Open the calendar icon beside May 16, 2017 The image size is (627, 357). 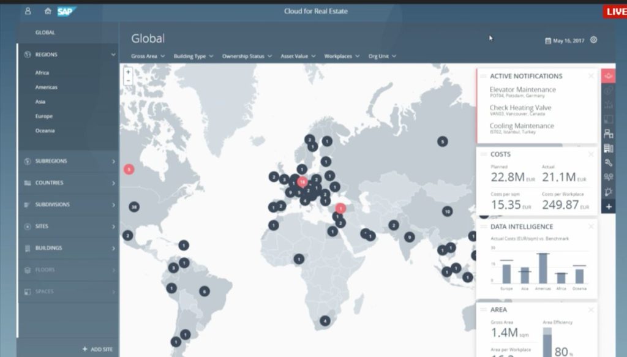pyautogui.click(x=548, y=40)
